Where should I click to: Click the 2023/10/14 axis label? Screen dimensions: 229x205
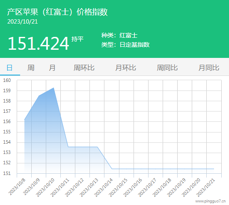pos(104,188)
